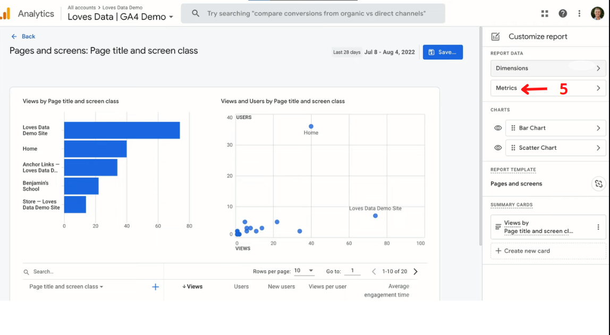This screenshot has width=610, height=335.
Task: Click the Back link
Action: point(23,36)
